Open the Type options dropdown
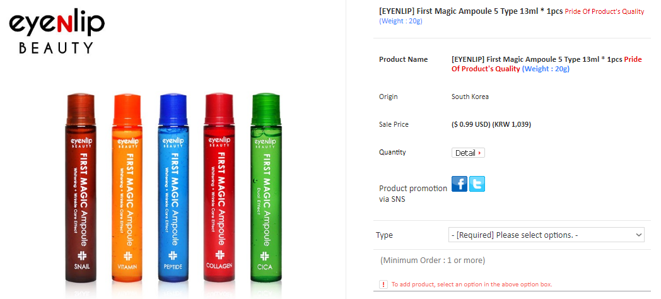This screenshot has width=661, height=299. (546, 235)
